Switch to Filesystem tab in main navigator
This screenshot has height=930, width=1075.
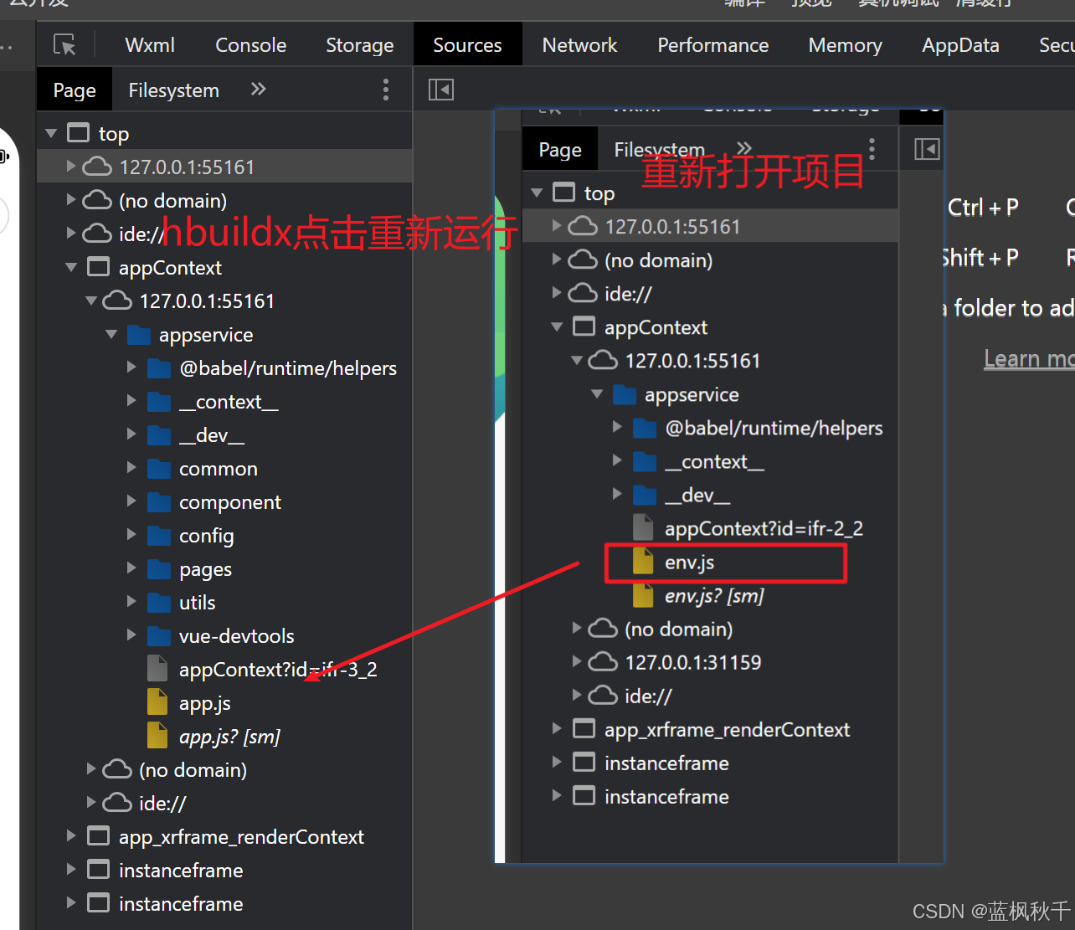[x=174, y=90]
